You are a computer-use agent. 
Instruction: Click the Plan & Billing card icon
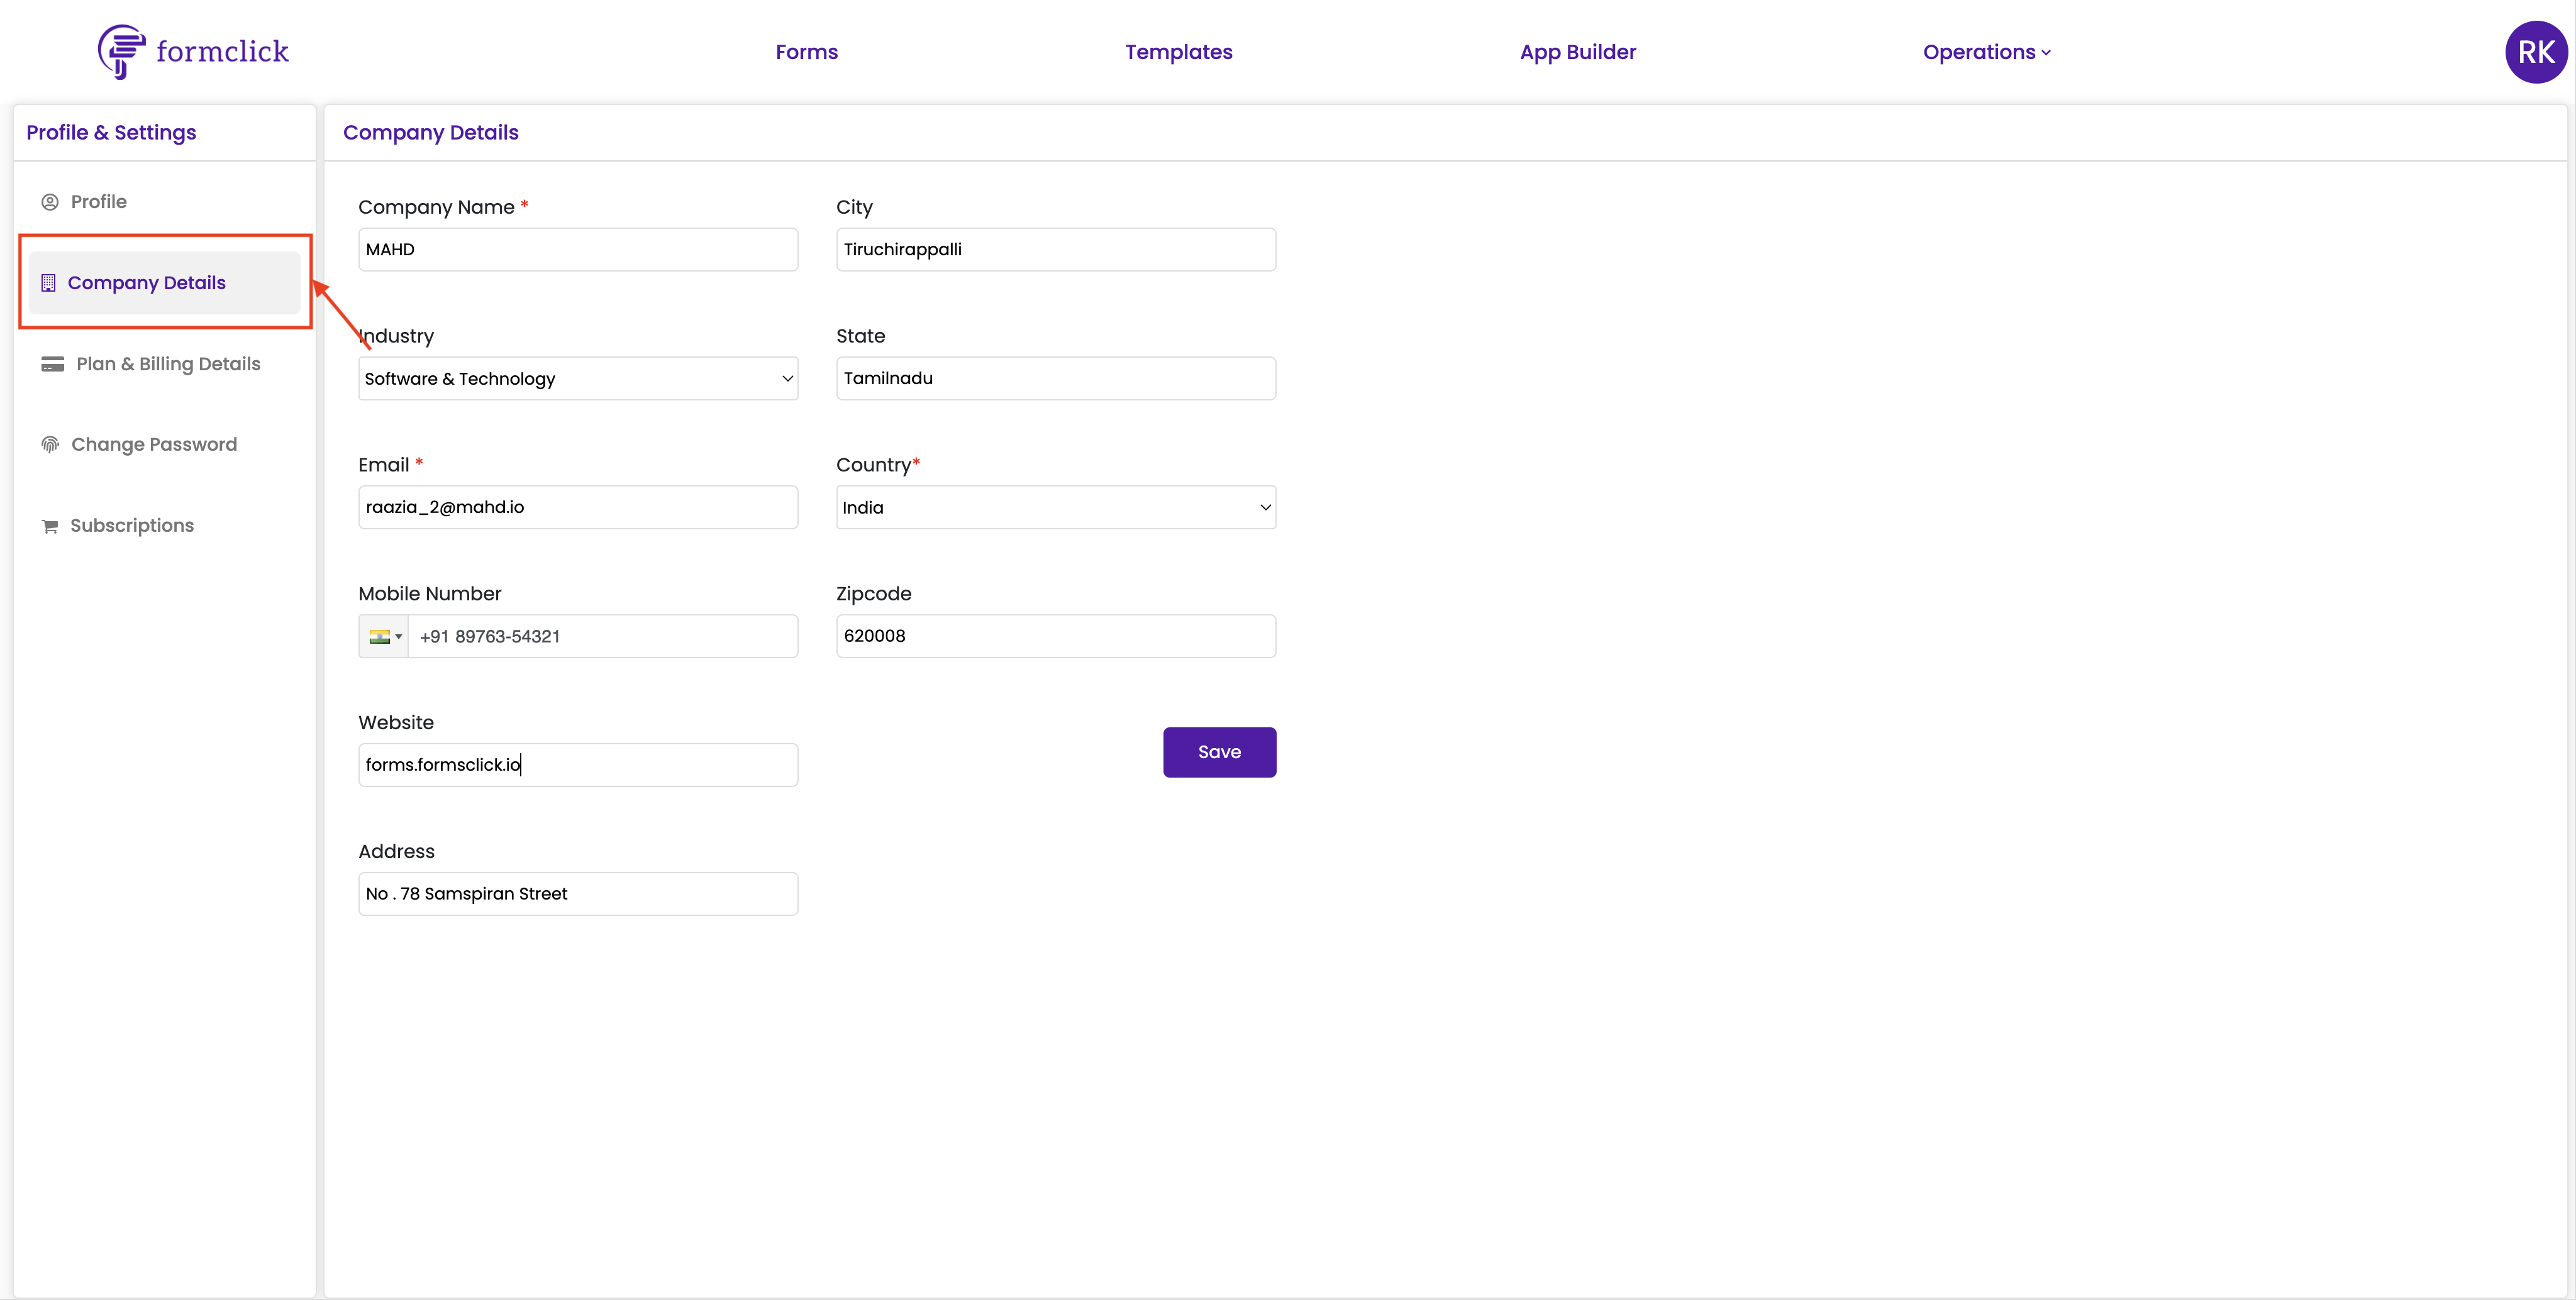pyautogui.click(x=52, y=364)
